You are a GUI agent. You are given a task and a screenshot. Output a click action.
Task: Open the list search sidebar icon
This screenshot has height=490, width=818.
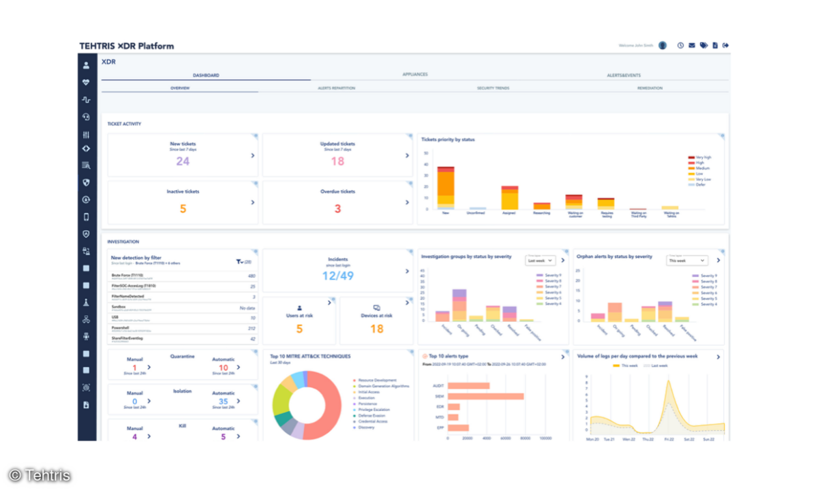[86, 165]
